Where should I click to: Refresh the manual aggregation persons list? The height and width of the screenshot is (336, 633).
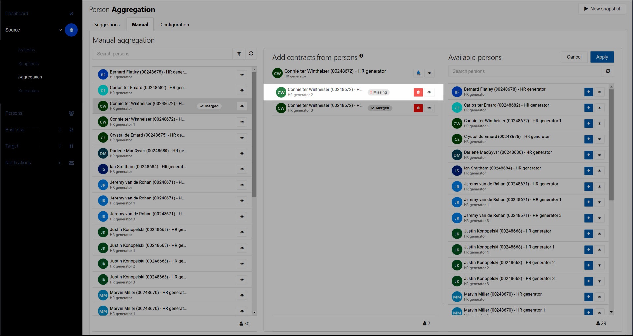tap(251, 54)
